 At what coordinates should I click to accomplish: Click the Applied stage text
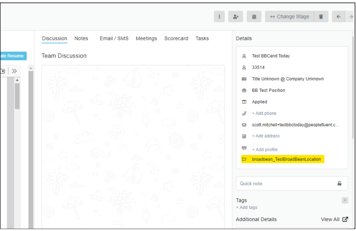260,102
